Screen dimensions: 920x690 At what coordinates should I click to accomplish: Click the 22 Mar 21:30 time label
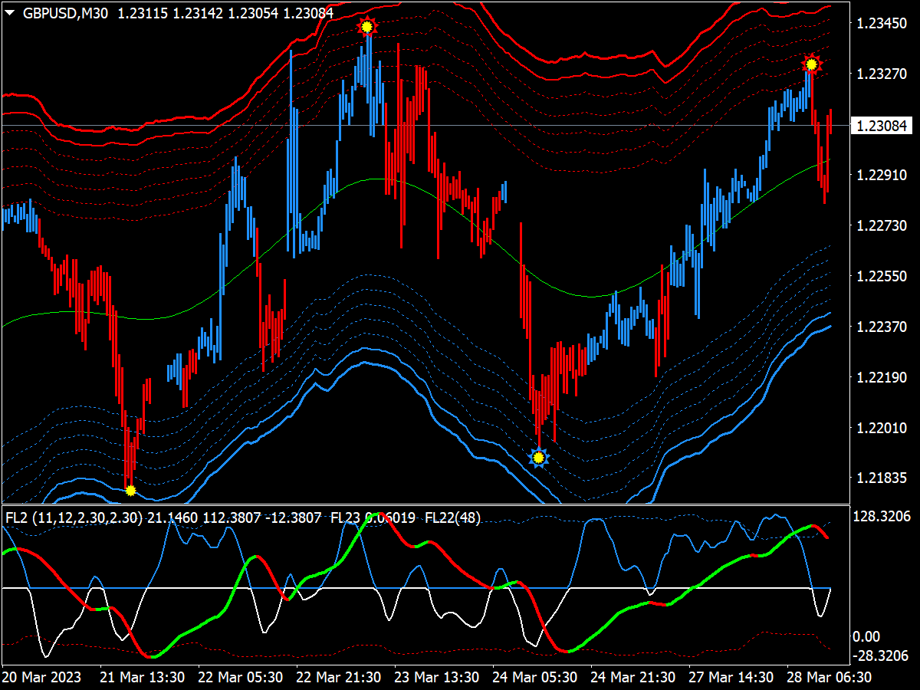338,678
